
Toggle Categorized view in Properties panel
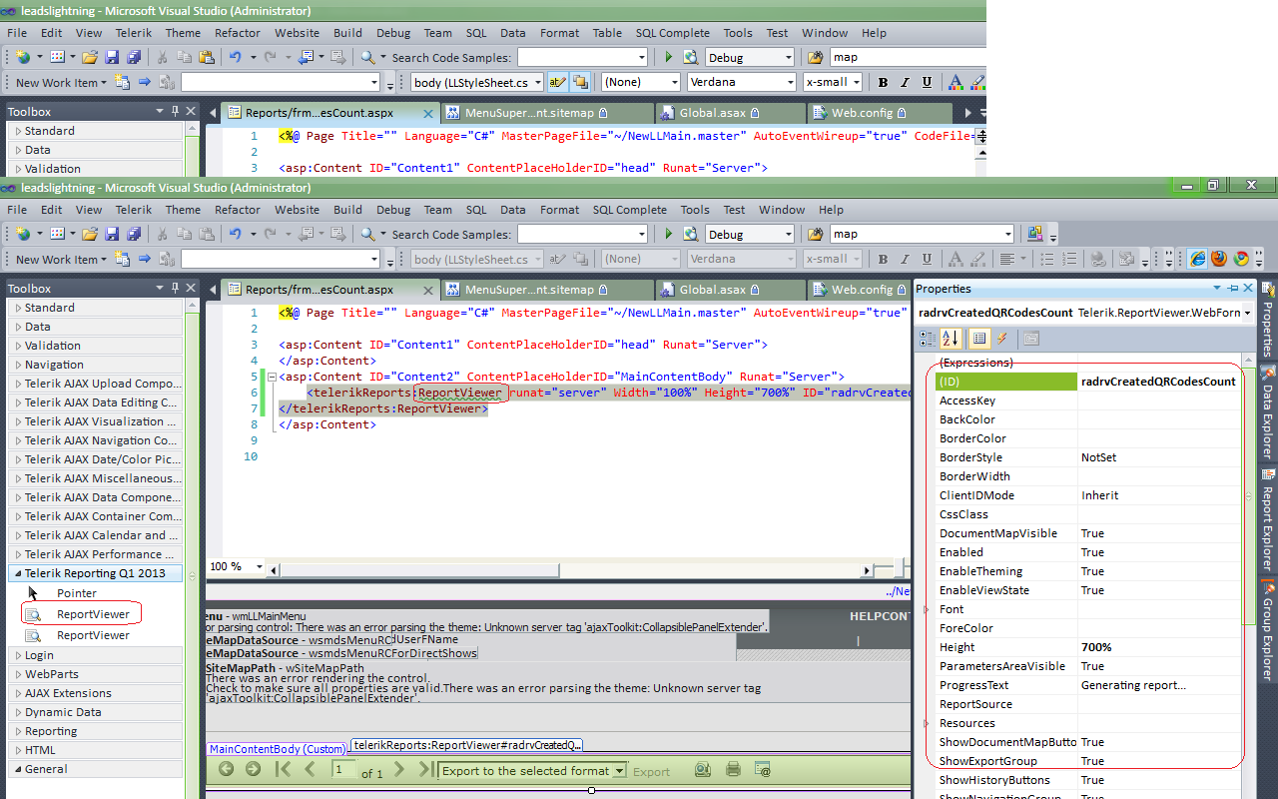[929, 339]
